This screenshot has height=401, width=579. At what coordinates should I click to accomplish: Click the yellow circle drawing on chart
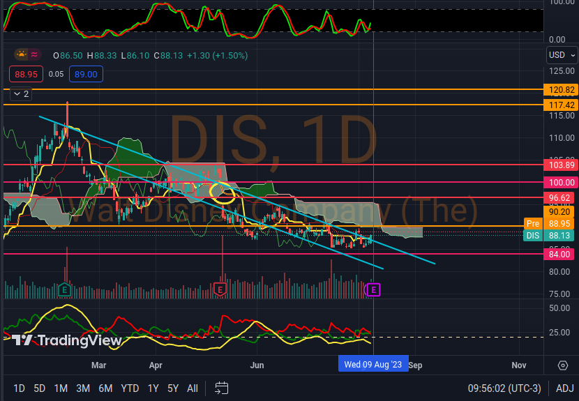(x=223, y=192)
